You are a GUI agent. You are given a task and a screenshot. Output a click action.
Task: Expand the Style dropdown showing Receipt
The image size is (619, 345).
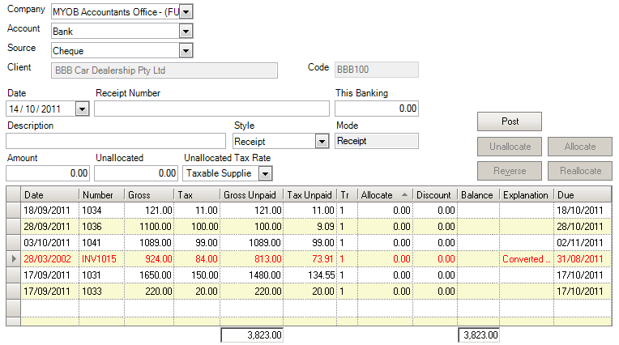tap(322, 141)
